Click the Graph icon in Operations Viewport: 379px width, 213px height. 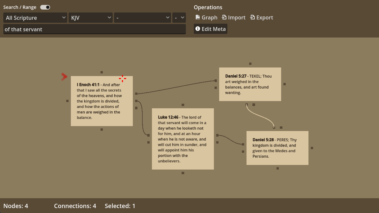point(198,17)
